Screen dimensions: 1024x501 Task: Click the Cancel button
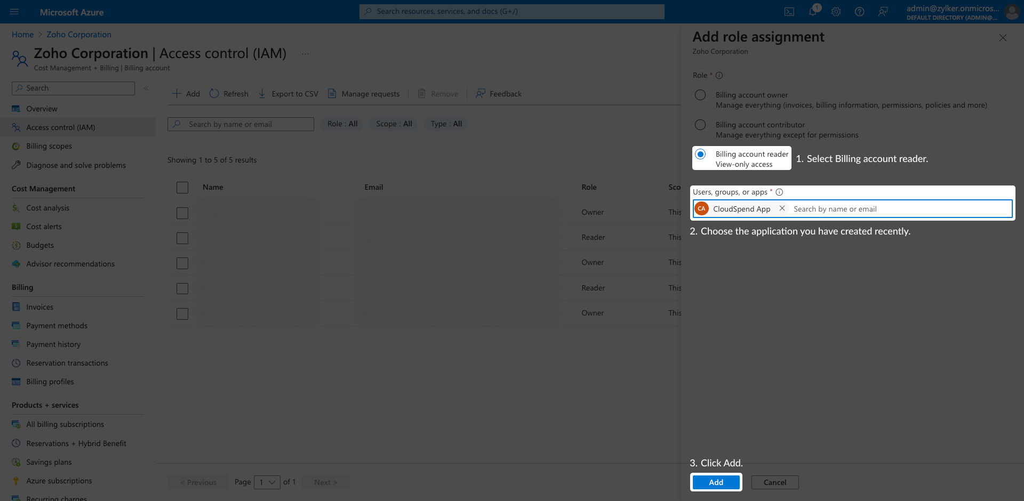tap(775, 482)
